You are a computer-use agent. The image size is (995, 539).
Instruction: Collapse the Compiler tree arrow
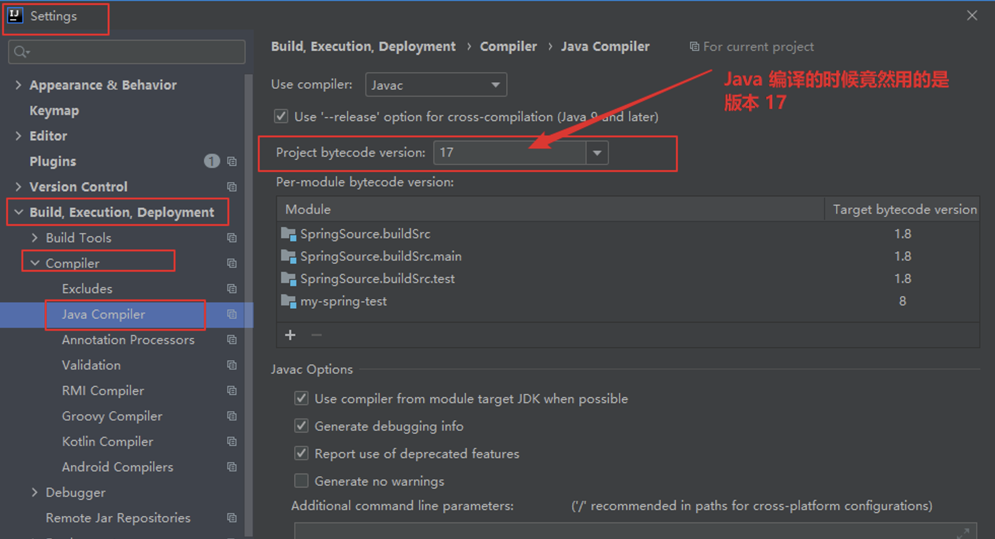[x=35, y=263]
